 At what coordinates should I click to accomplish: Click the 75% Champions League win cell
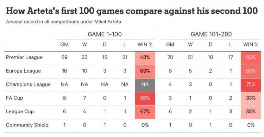251,85
